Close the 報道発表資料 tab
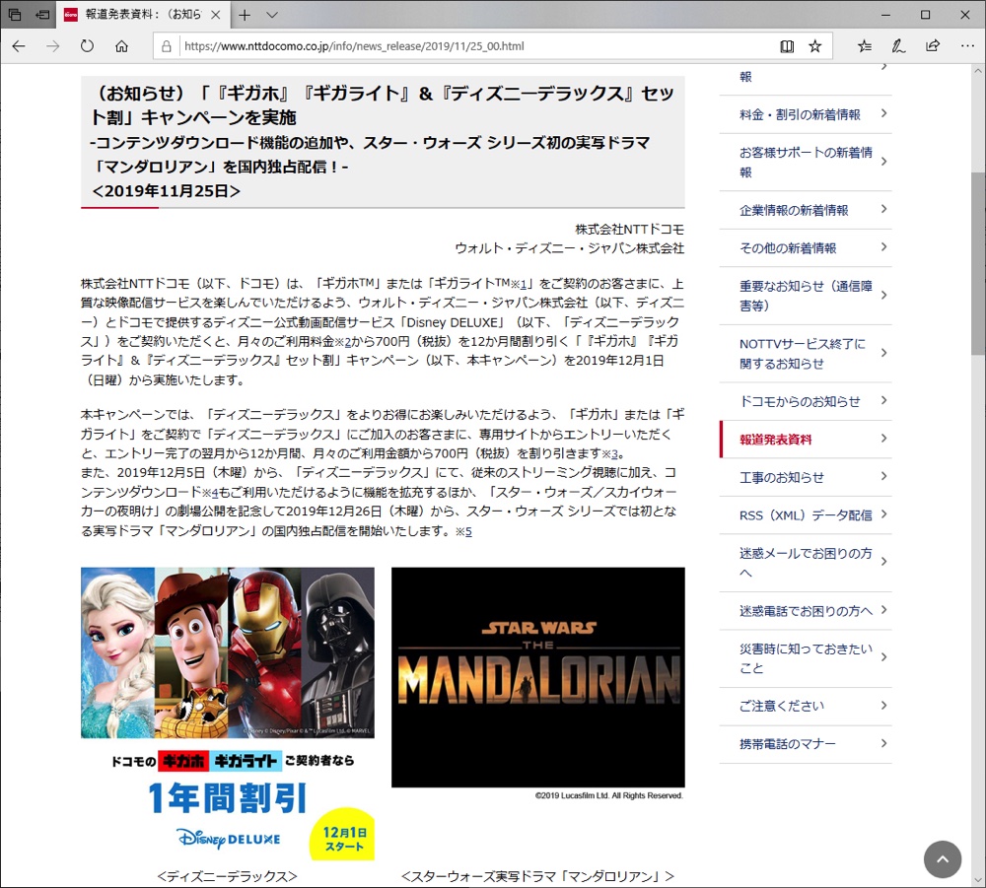The height and width of the screenshot is (888, 986). 216,15
